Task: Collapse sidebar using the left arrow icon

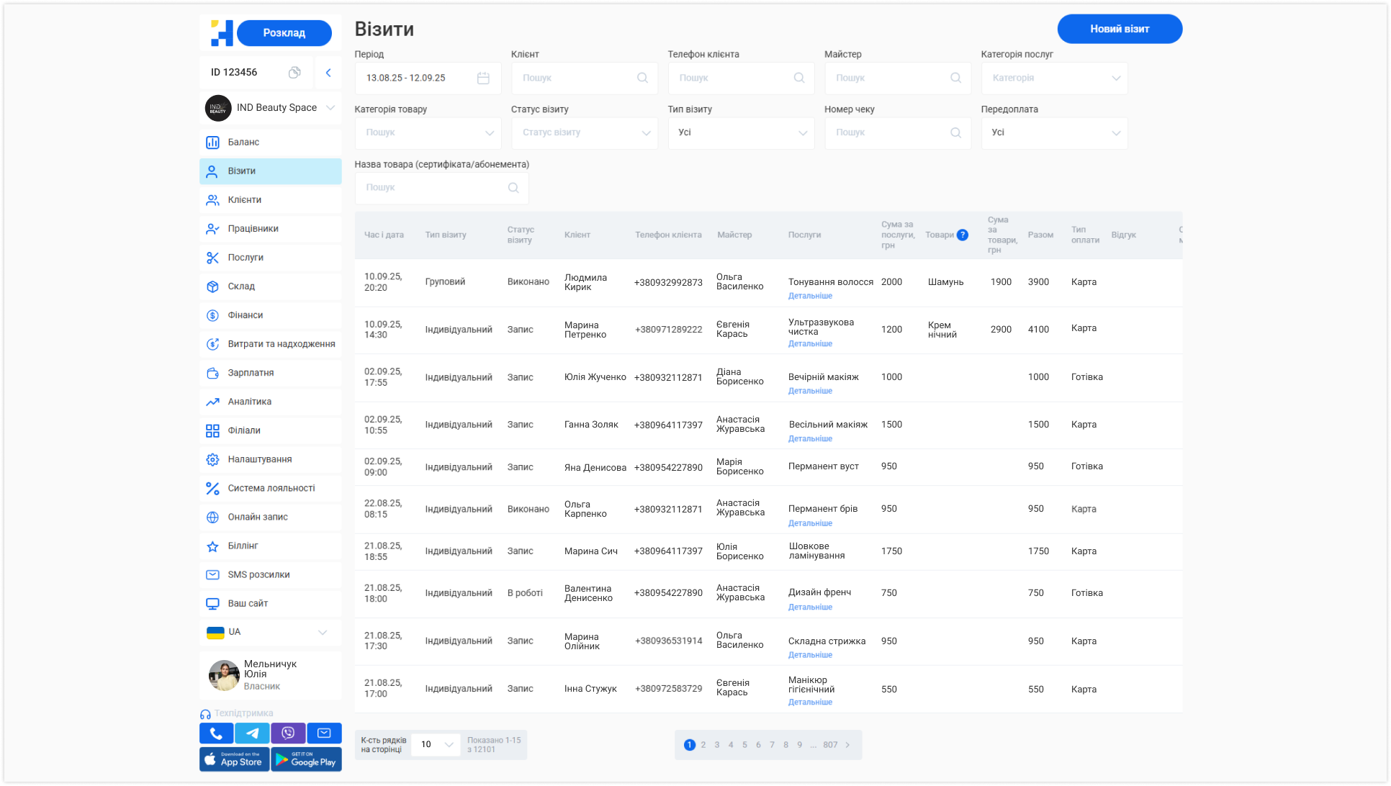Action: click(x=328, y=72)
